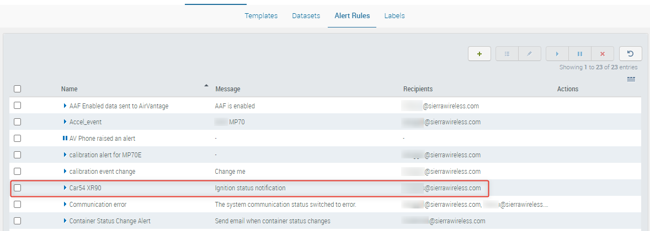Sort by the Name column arrow
650x231 pixels.
tap(206, 86)
